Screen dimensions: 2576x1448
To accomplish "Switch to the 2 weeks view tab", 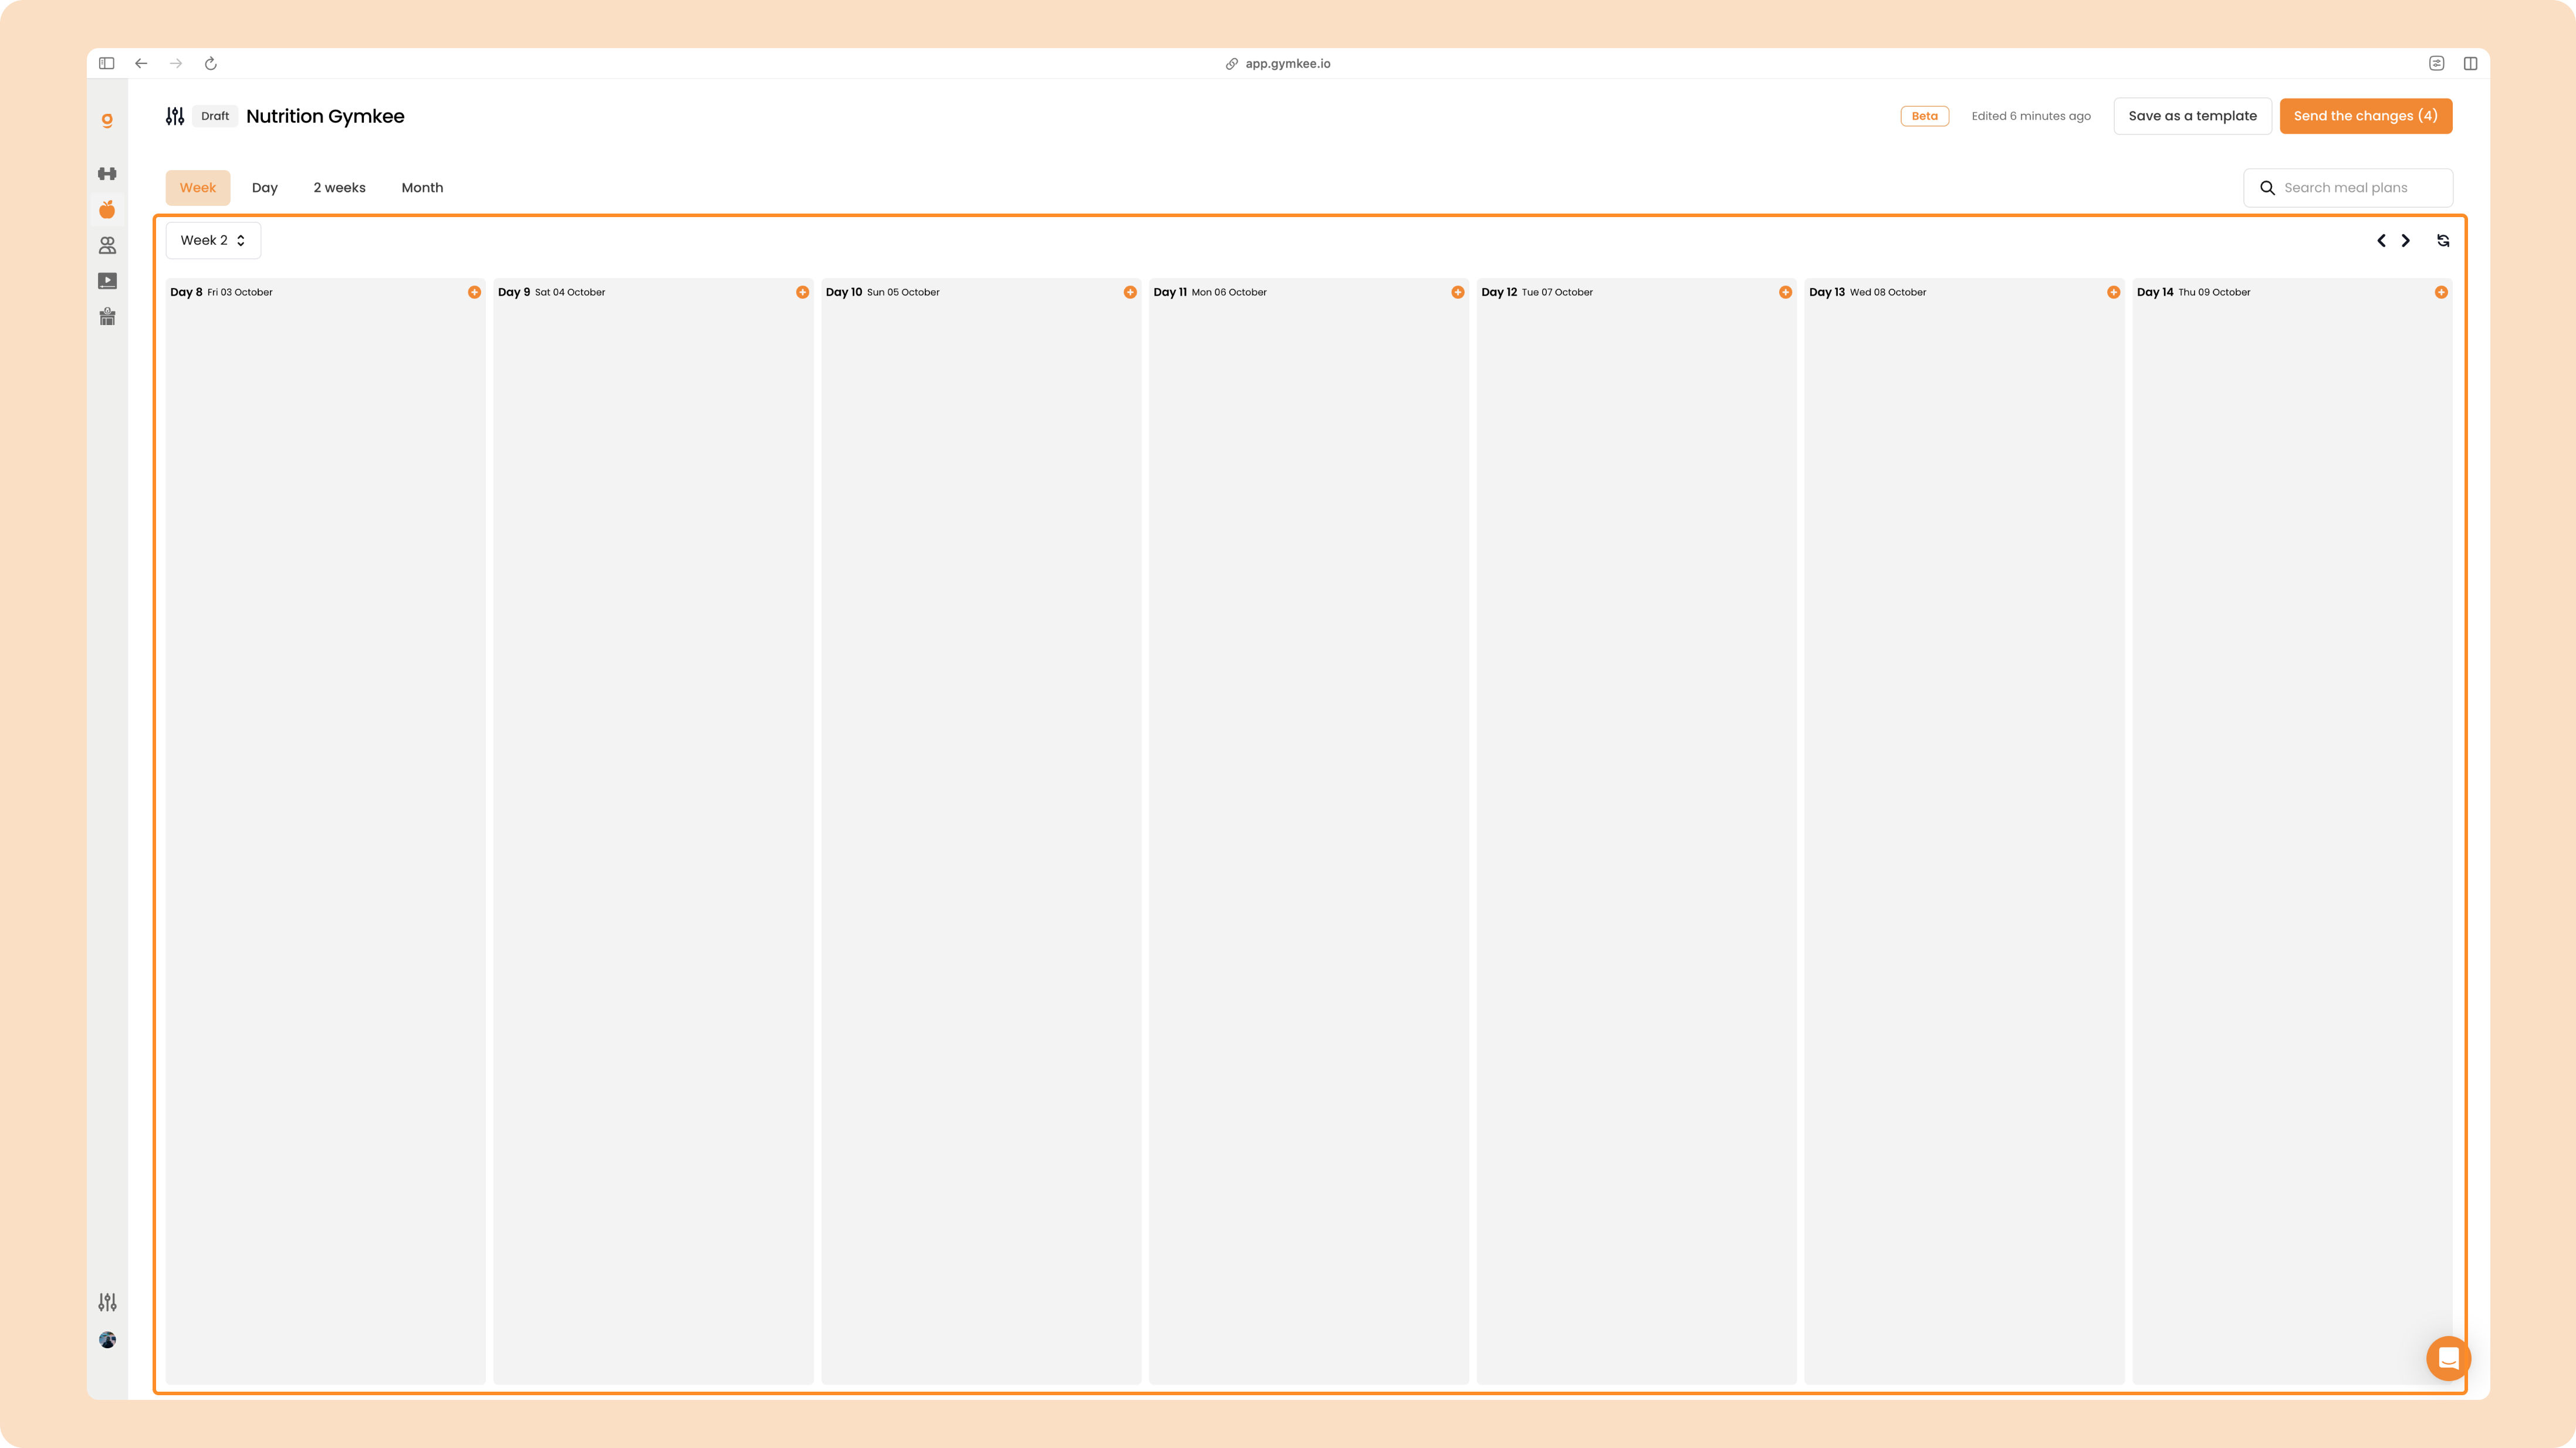I will click(x=340, y=188).
